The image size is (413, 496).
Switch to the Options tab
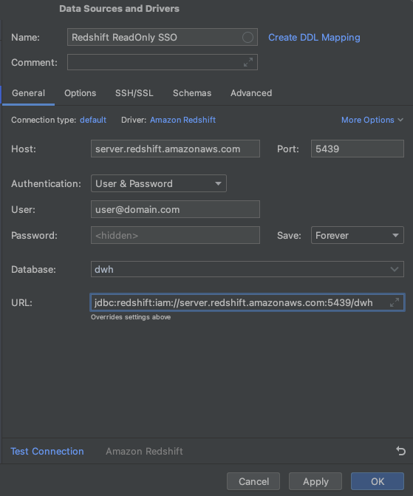pos(81,93)
